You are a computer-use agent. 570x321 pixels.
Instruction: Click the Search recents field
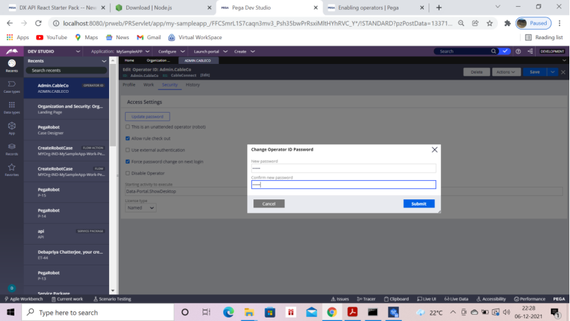point(66,71)
